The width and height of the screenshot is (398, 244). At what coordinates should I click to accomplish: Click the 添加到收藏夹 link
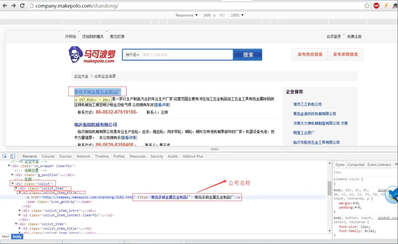point(93,37)
